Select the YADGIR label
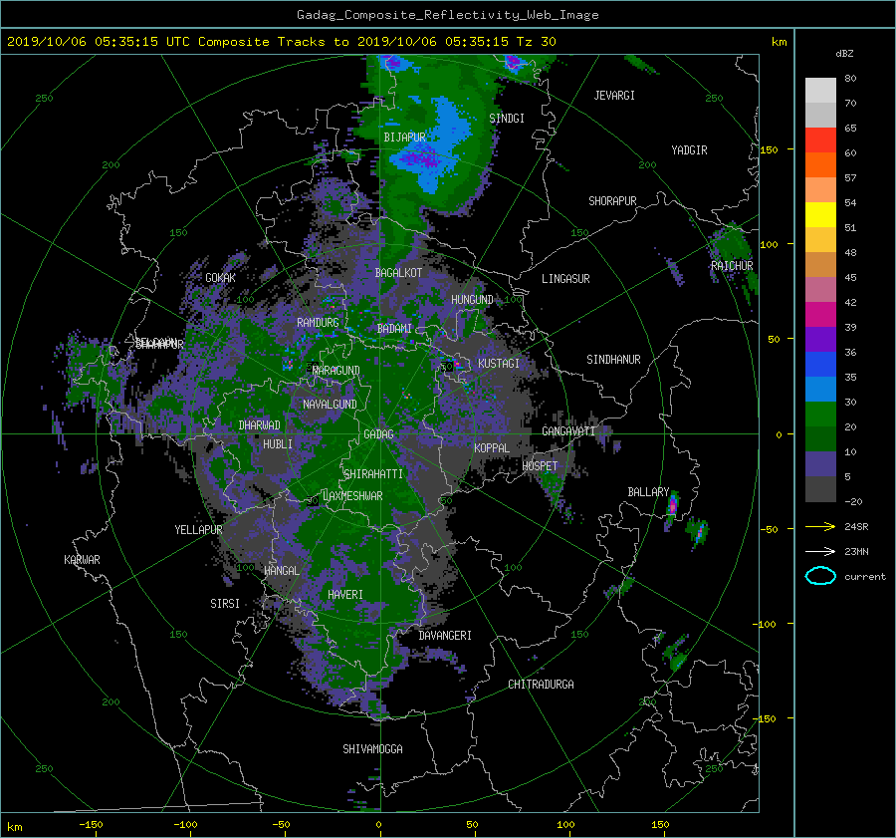Viewport: 896px width, 838px height. [x=689, y=150]
